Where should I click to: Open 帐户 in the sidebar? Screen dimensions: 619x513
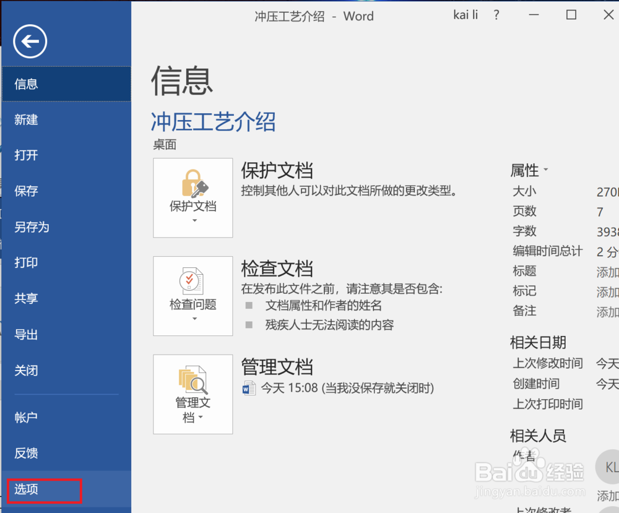66,417
